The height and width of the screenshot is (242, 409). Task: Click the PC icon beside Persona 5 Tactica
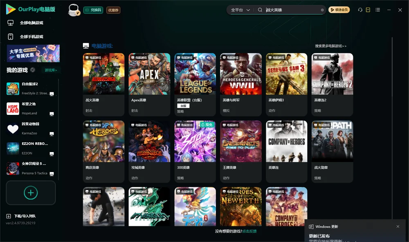pos(52,174)
